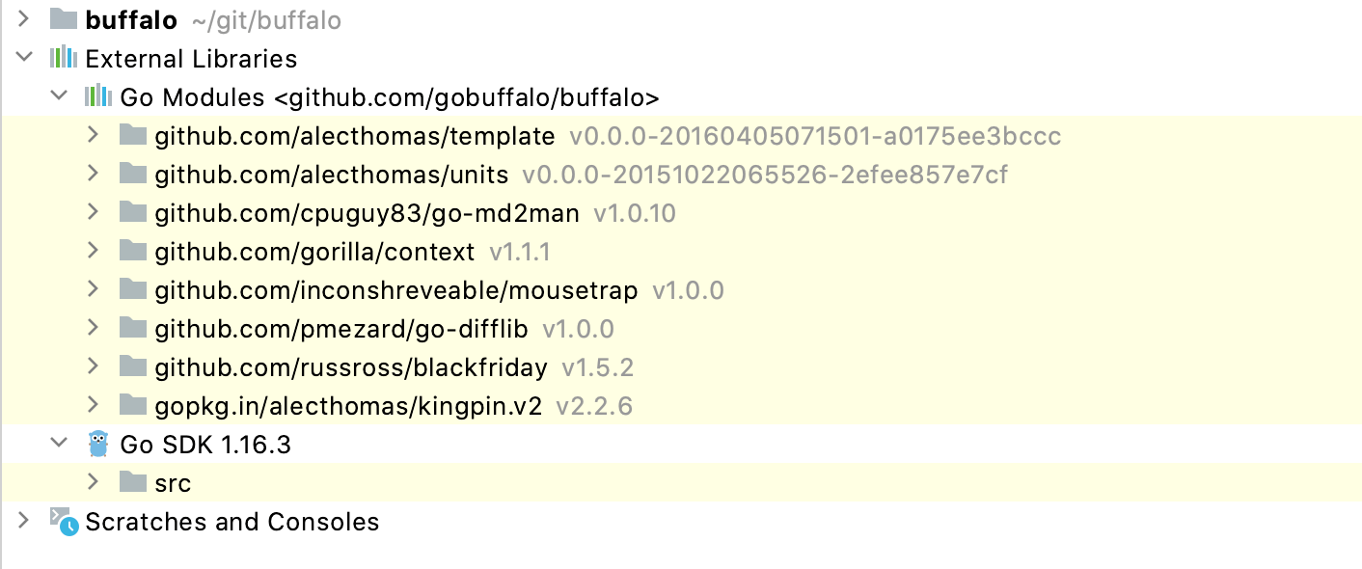
Task: Click the folder icon beside gorilla/context
Action: coord(133,251)
